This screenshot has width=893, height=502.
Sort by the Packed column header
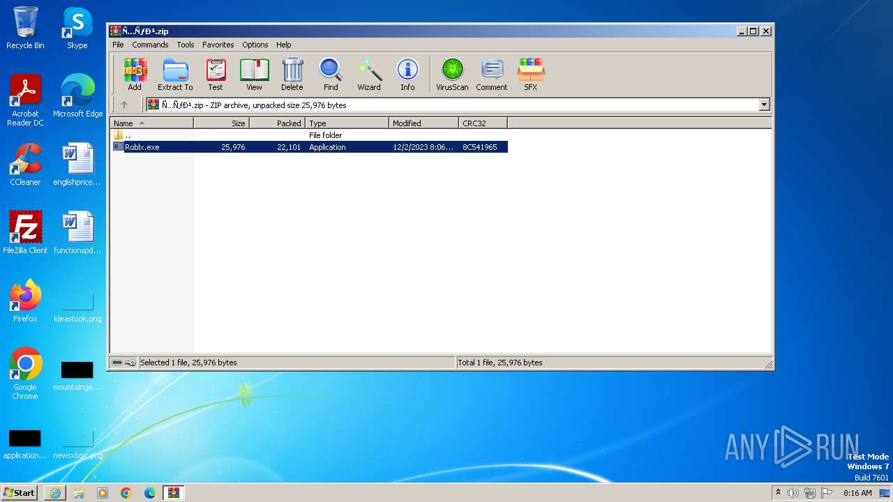tap(278, 123)
